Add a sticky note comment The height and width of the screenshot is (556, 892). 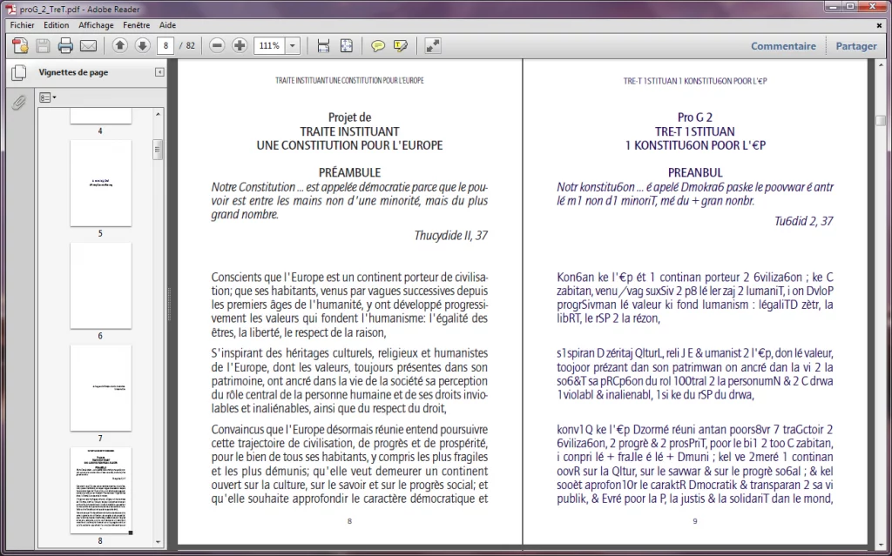[x=378, y=45]
